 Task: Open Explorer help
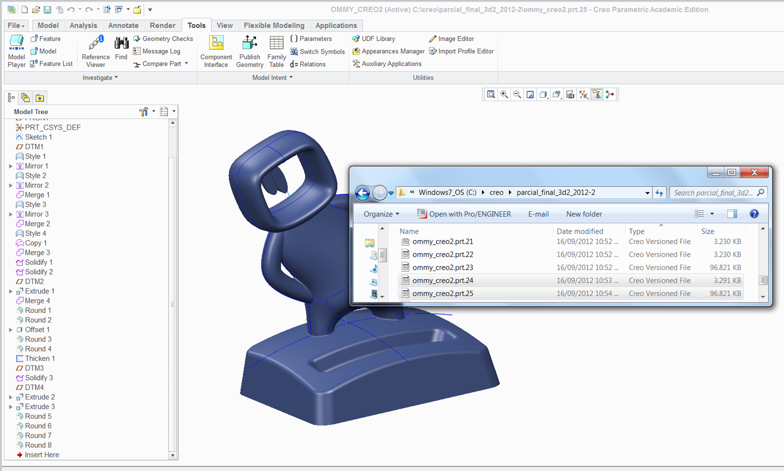click(x=754, y=214)
